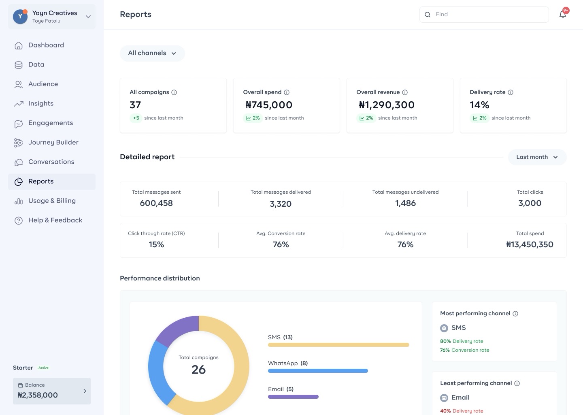Click the Total clicks value 3,000
The width and height of the screenshot is (583, 415).
[530, 203]
